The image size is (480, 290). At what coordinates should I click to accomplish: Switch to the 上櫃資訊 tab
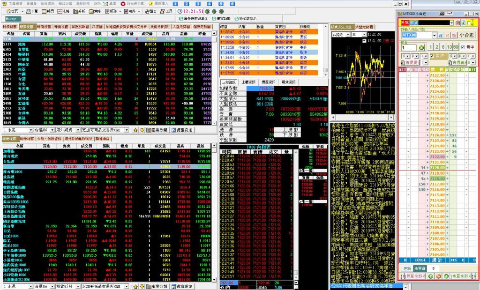(x=248, y=82)
